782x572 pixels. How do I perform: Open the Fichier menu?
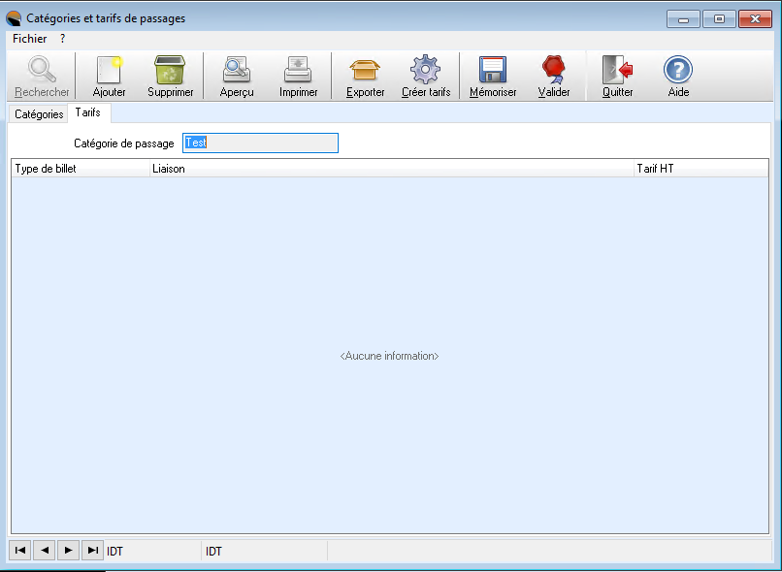pos(29,39)
